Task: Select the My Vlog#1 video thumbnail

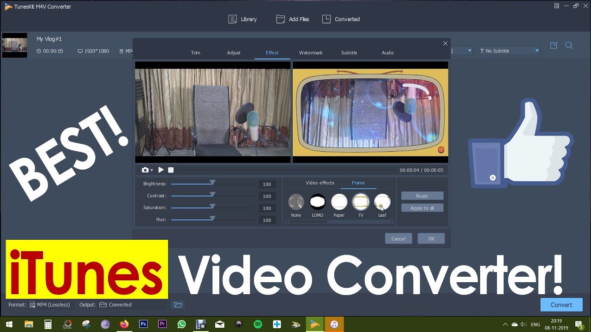Action: coord(14,45)
